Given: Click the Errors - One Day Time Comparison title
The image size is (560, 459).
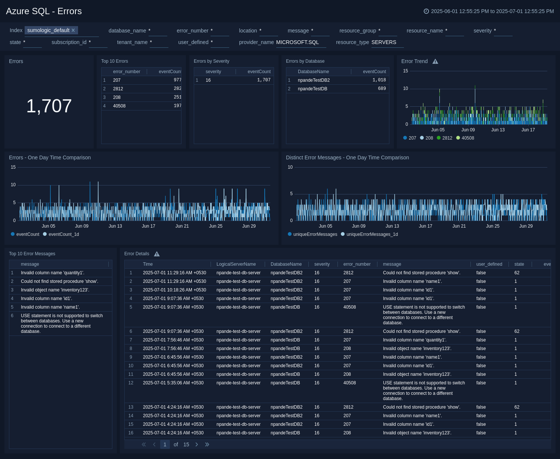Looking at the screenshot, I should click(50, 157).
